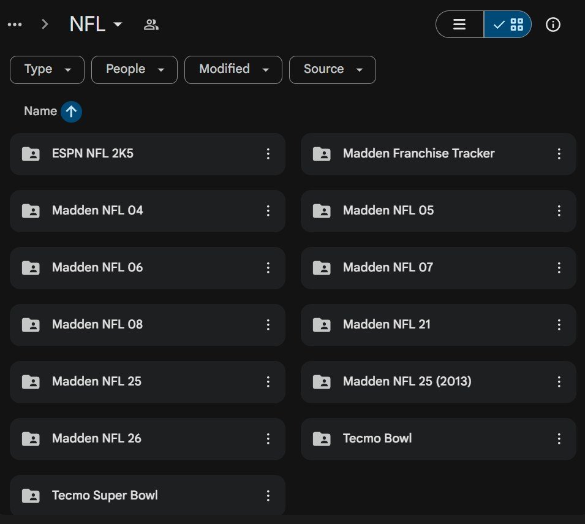Select the grid layout view
Image resolution: width=585 pixels, height=524 pixels.
point(508,25)
